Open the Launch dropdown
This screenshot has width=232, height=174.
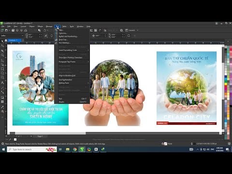click(x=137, y=30)
